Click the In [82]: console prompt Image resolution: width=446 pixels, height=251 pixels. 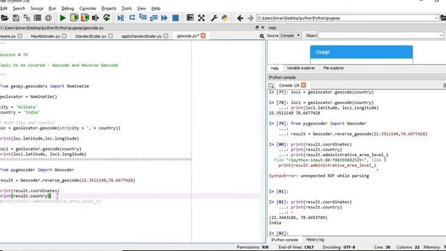tap(279, 233)
